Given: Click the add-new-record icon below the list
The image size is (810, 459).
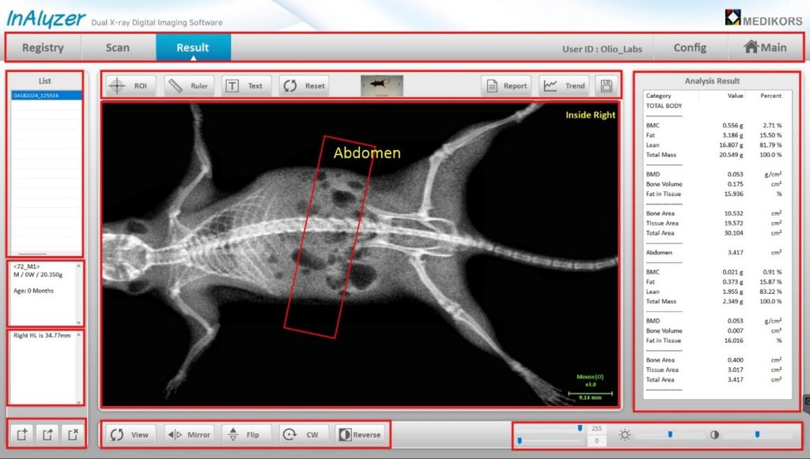Looking at the screenshot, I should [21, 435].
